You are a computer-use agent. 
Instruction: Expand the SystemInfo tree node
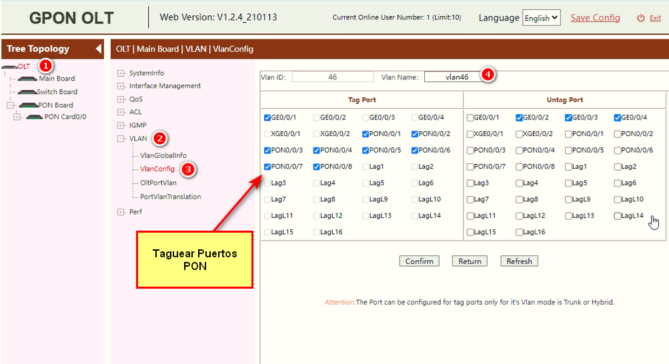click(121, 73)
